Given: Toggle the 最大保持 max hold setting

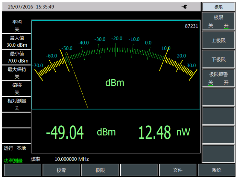Looking at the screenshot, I should 16,73.
